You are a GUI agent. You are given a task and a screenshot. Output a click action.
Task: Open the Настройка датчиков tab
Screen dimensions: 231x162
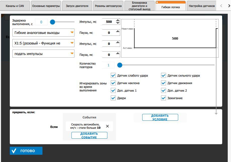(x=202, y=6)
